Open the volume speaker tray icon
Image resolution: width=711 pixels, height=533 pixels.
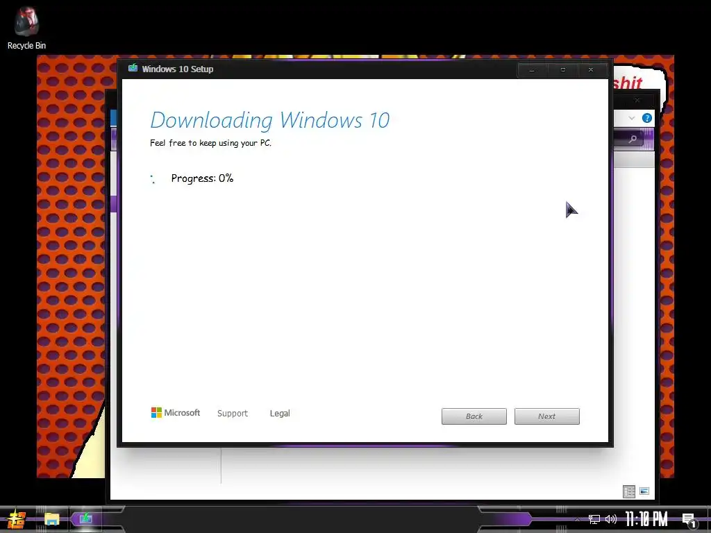[611, 519]
